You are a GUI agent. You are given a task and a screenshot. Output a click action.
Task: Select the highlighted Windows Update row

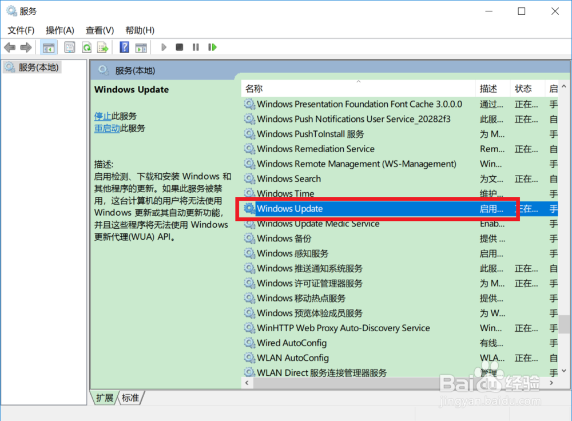[400, 209]
